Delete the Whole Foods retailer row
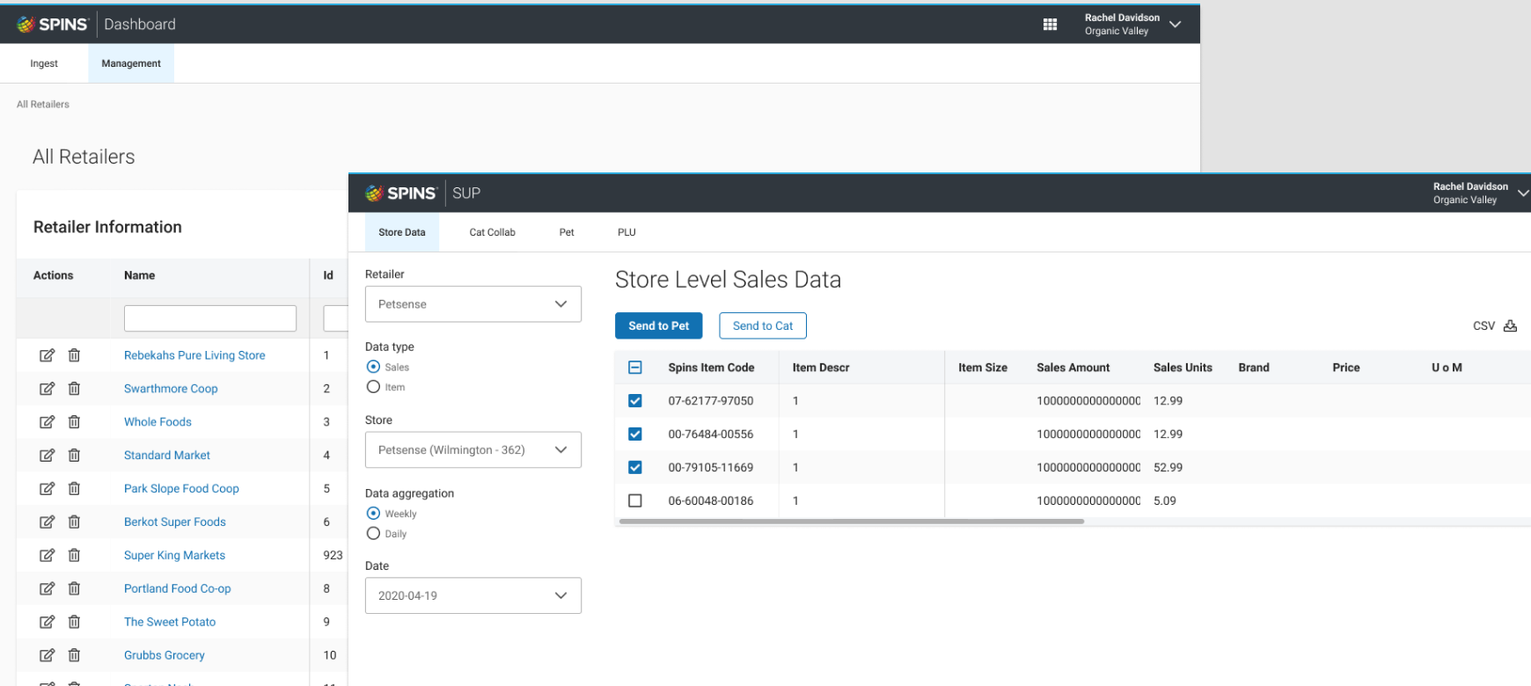Viewport: 1531px width, 686px height. [74, 422]
